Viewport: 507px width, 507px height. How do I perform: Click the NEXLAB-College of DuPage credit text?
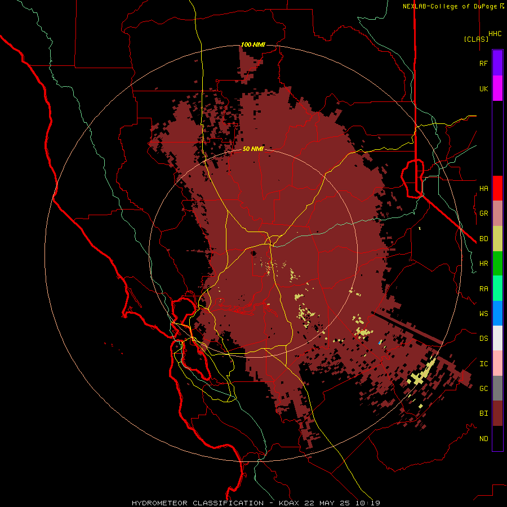453,6
